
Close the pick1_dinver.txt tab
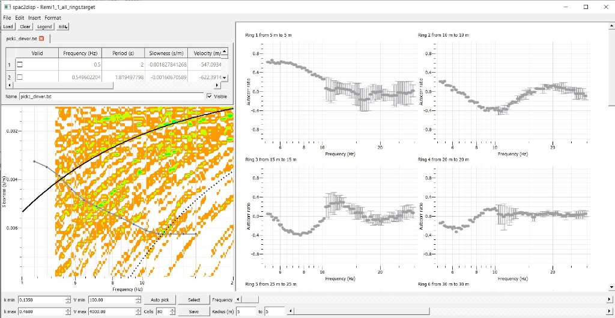coord(41,38)
